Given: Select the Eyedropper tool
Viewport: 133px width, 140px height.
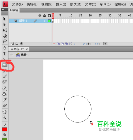Looking at the screenshot, I should pos(5,99).
